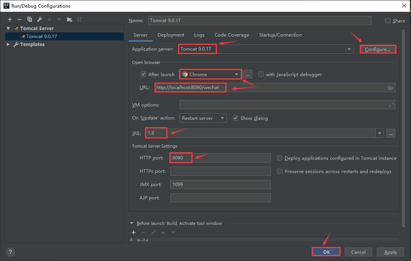Move before launch task down

point(173,232)
